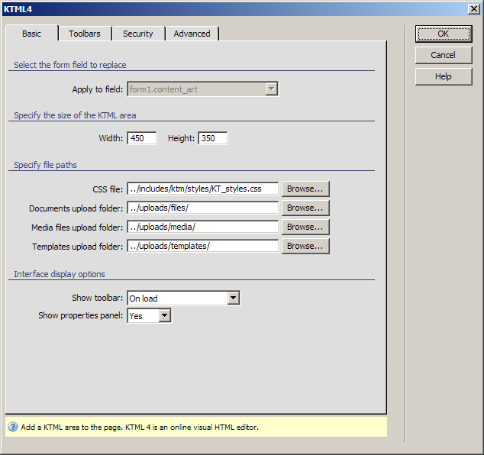Confirm the dialog with OK
The width and height of the screenshot is (484, 455).
pos(444,34)
